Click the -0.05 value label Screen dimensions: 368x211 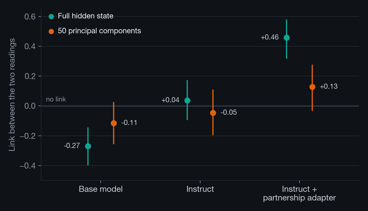pyautogui.click(x=229, y=113)
